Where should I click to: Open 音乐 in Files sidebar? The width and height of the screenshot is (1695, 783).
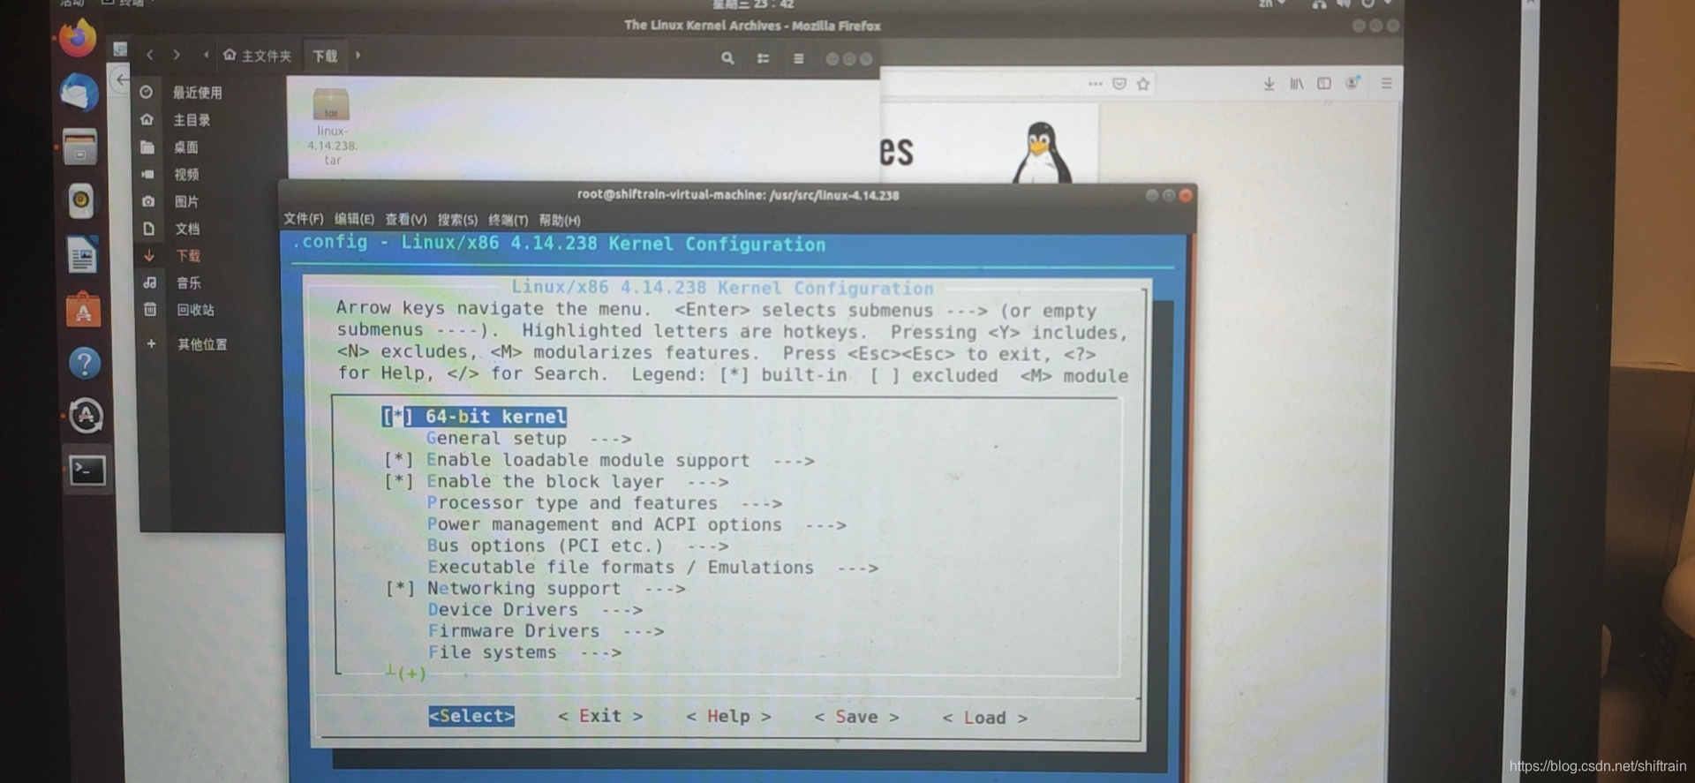pos(189,283)
